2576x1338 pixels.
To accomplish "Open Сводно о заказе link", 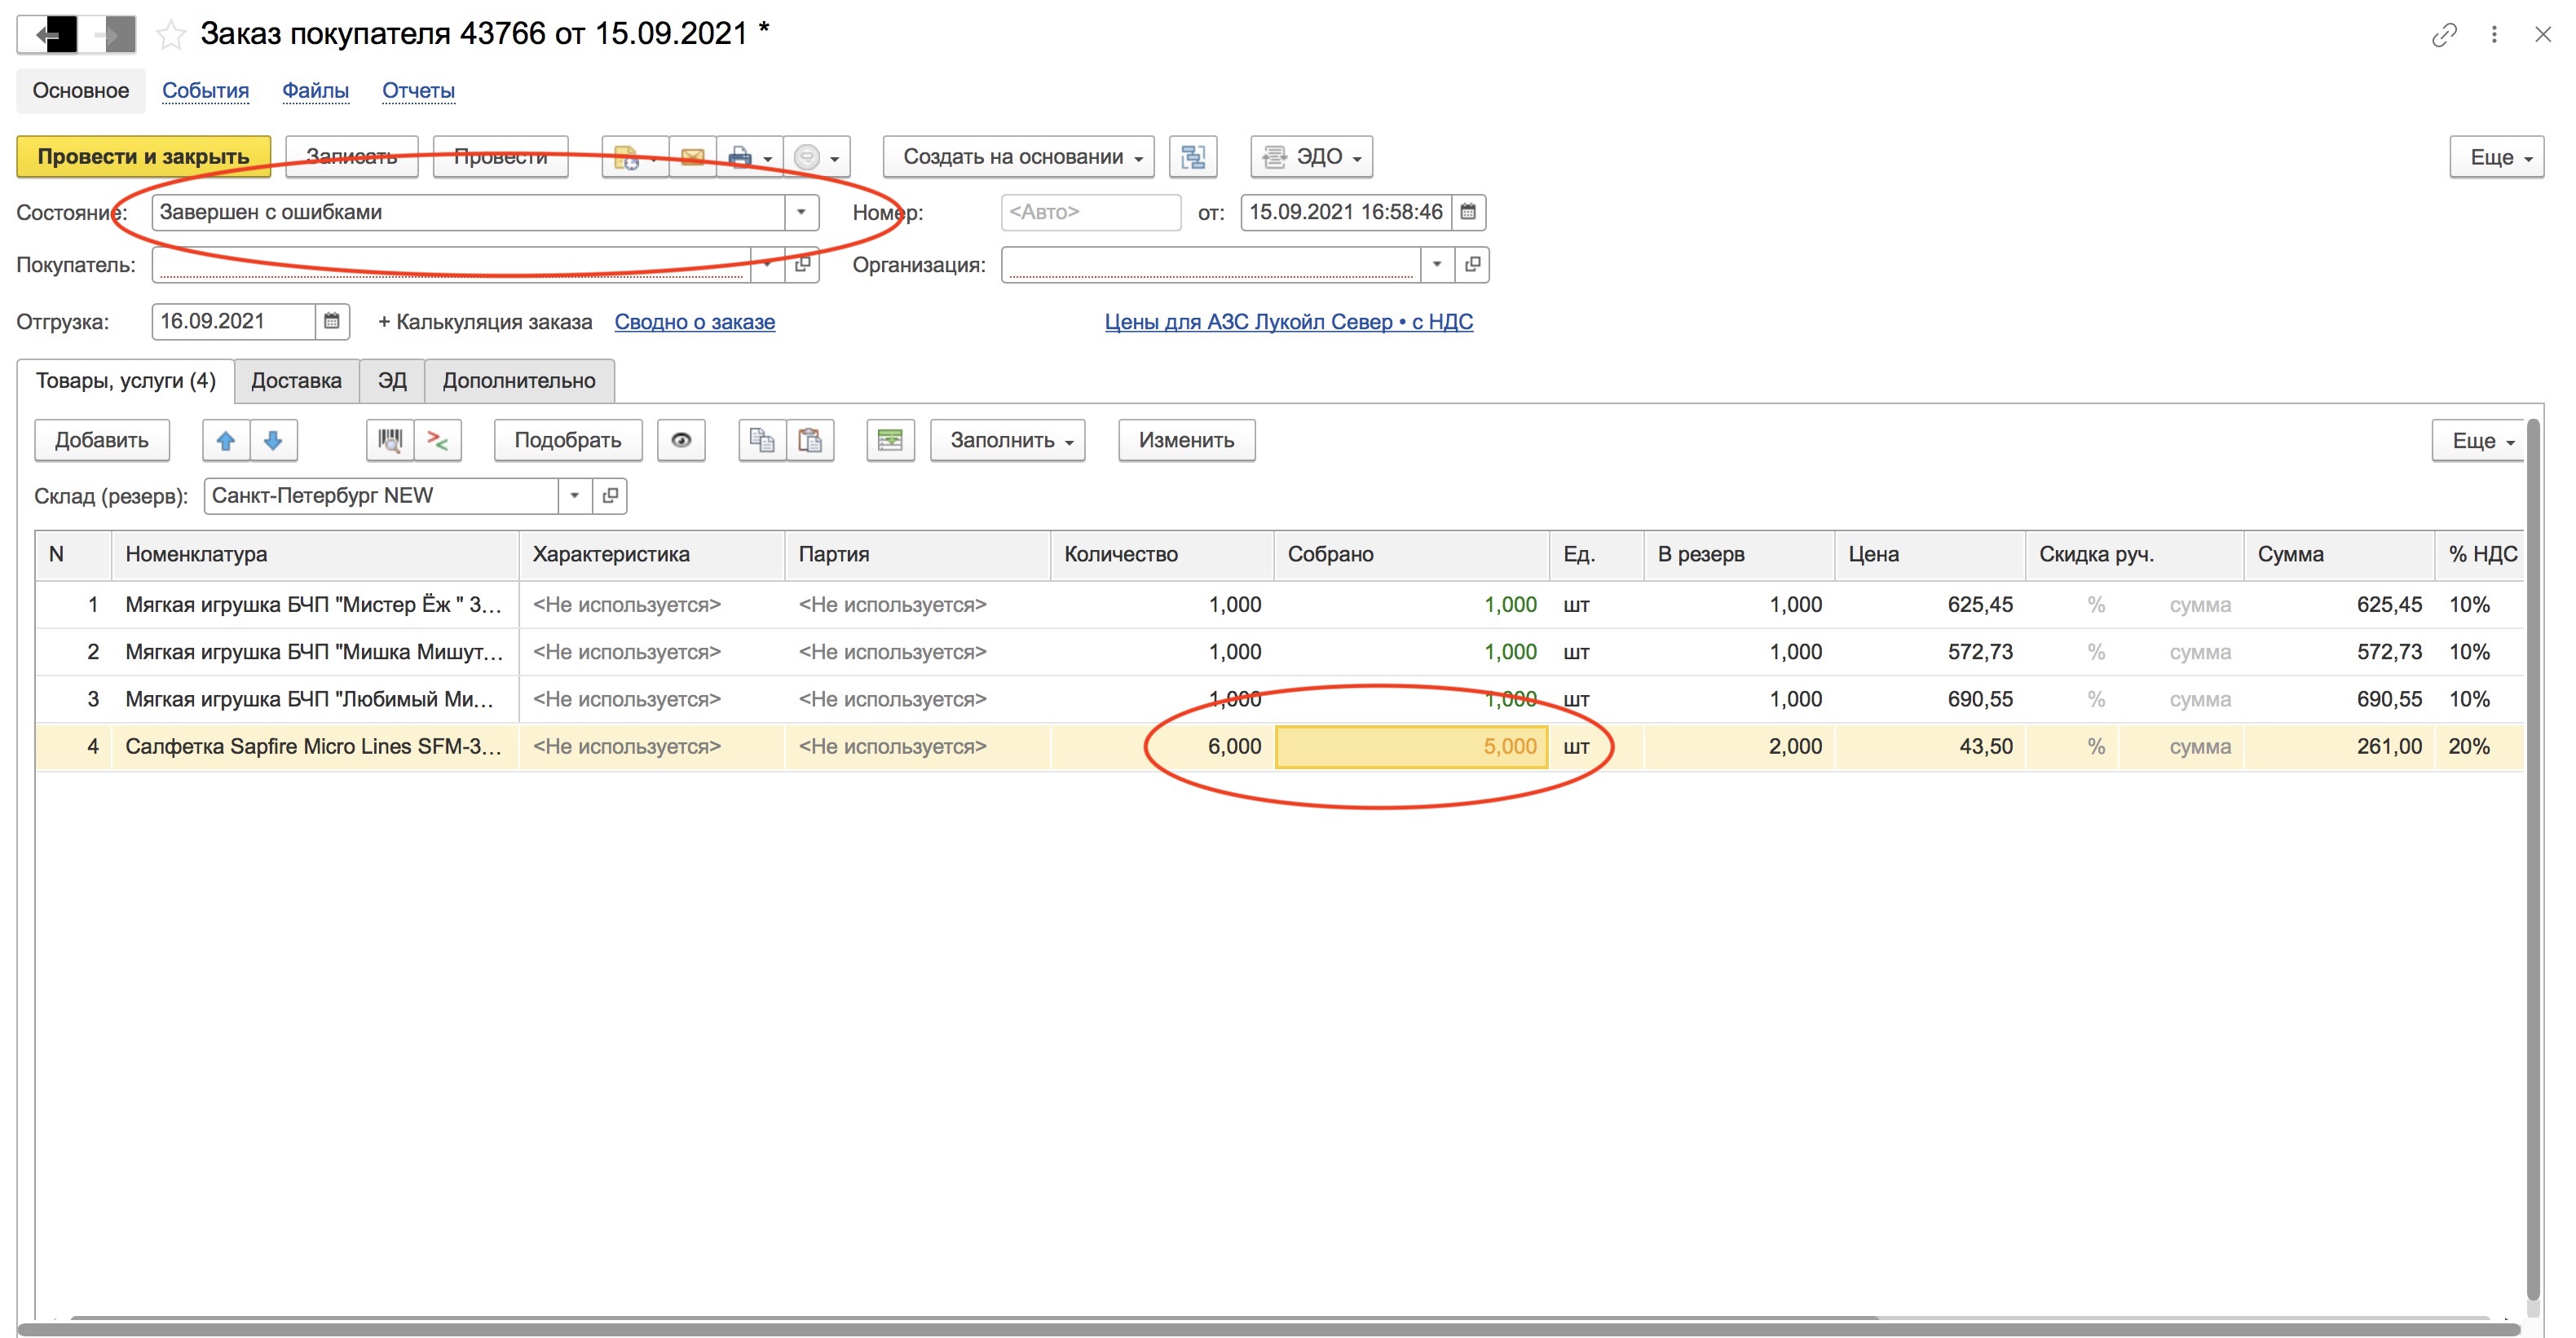I will 694,322.
